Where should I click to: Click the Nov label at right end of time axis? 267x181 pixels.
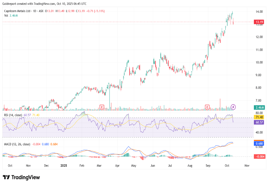click(x=247, y=166)
